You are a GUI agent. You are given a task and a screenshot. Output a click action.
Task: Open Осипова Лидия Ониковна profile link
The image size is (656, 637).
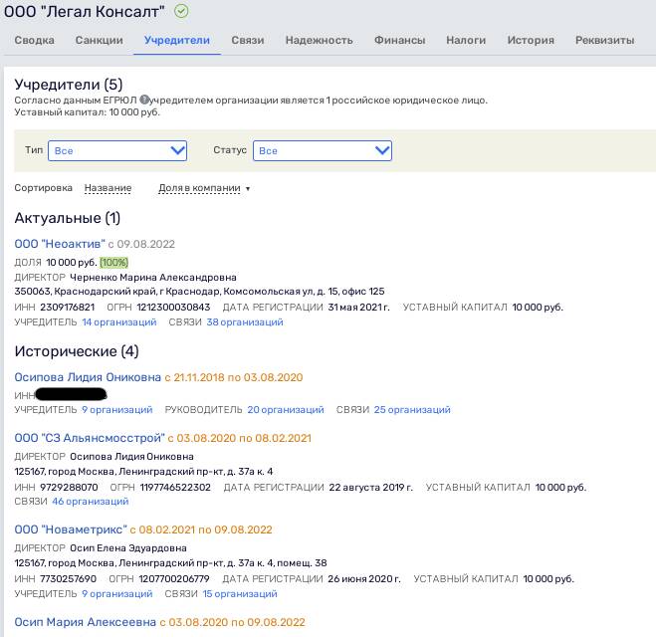[x=88, y=377]
